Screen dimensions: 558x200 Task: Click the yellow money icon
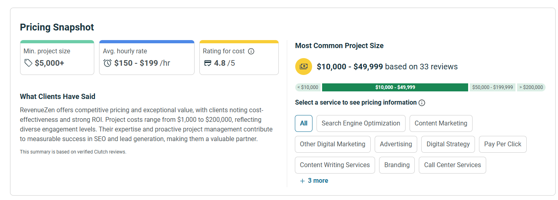click(x=303, y=67)
